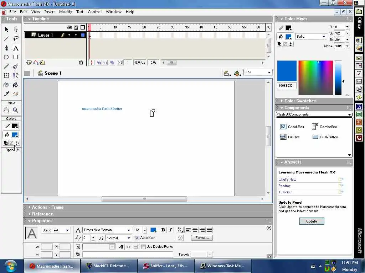The width and height of the screenshot is (365, 273).
Task: Enable the Use Device Fonts checkbox
Action: tap(143, 247)
